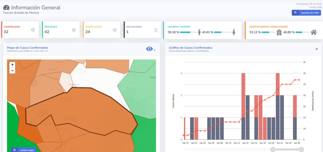Click the question mark icon in Sospechosos card
323x152 pixels.
click(115, 30)
